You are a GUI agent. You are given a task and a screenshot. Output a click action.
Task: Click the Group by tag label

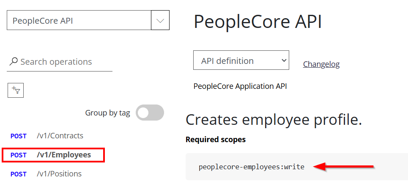pos(107,113)
